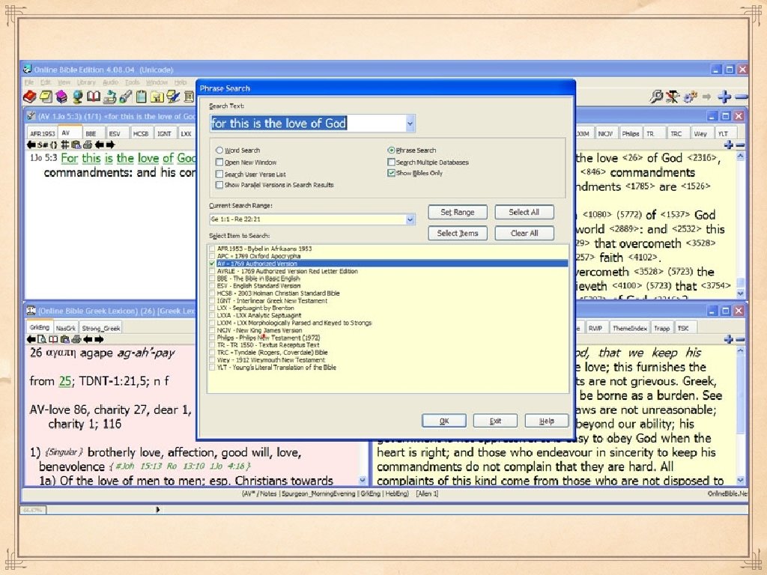
Task: Click the back arrow in Bible window toolbar
Action: pos(31,144)
